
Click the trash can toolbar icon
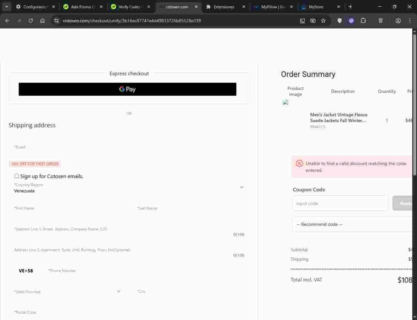[x=381, y=21]
